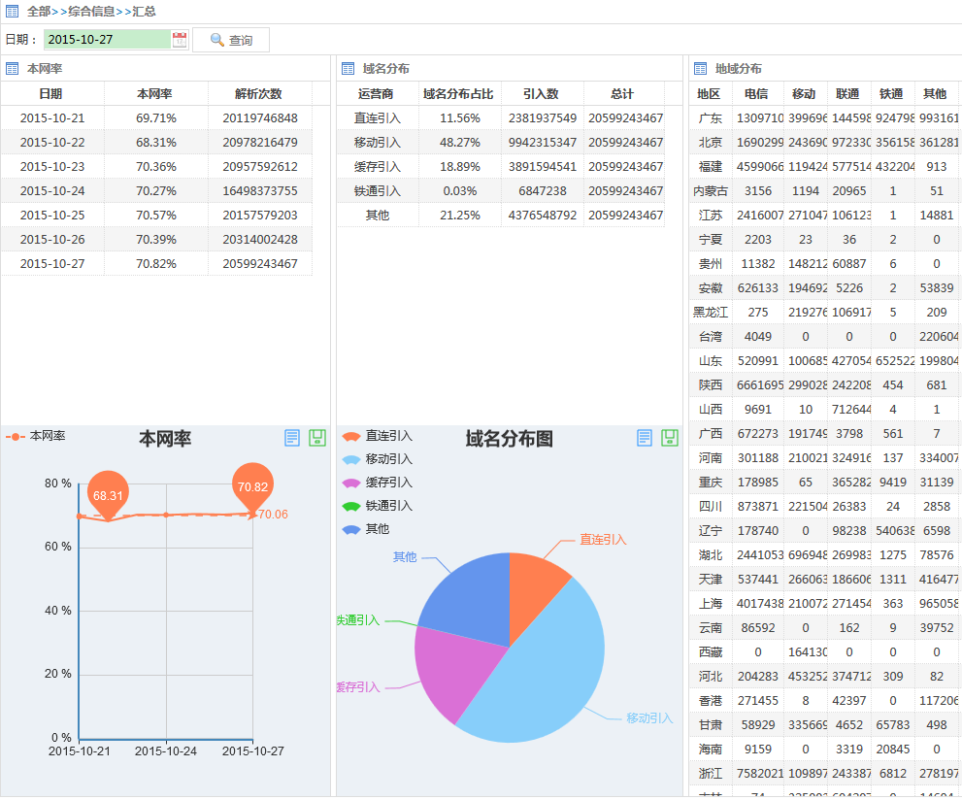Viewport: 962px width, 800px height.
Task: Click the 70.82 maximum marker pin
Action: (252, 484)
